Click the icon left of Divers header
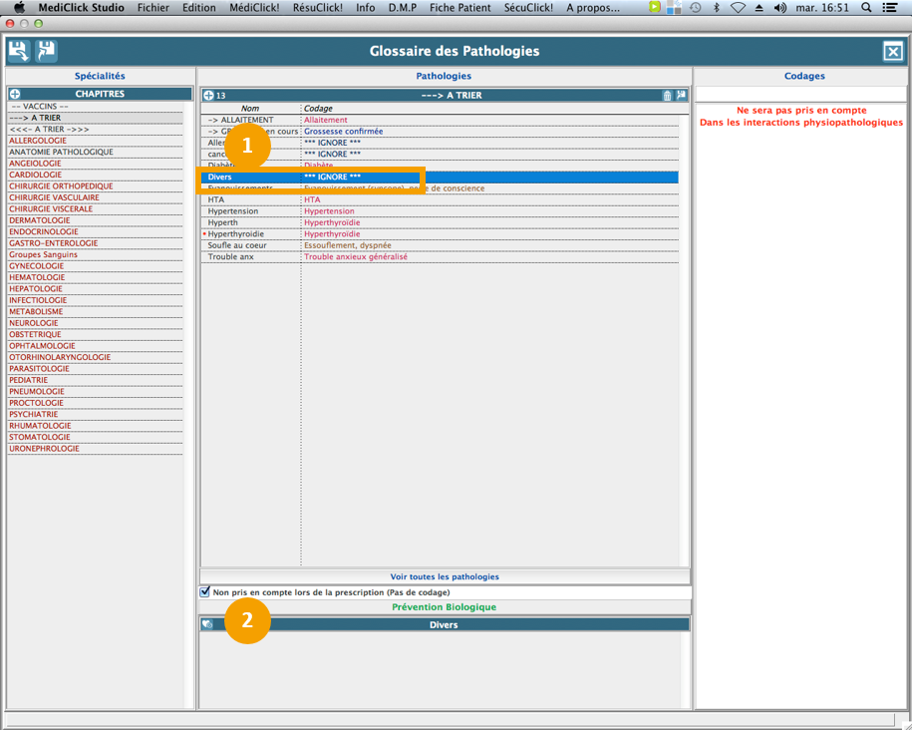This screenshot has width=912, height=730. pyautogui.click(x=207, y=624)
